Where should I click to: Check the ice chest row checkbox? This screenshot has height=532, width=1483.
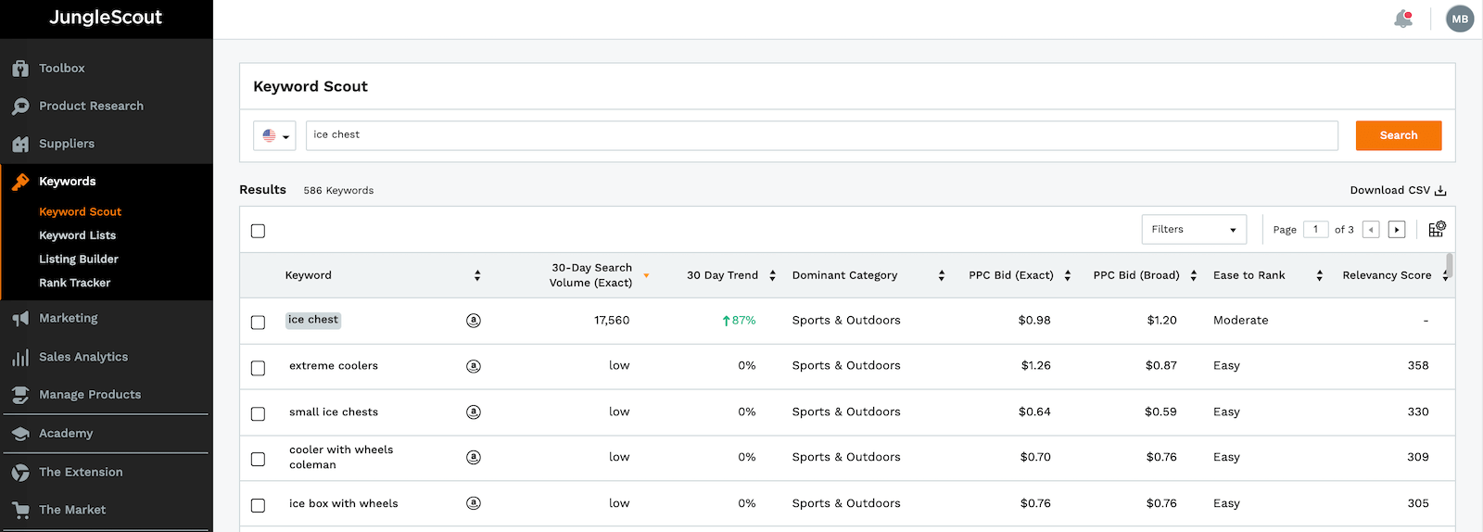(x=258, y=323)
